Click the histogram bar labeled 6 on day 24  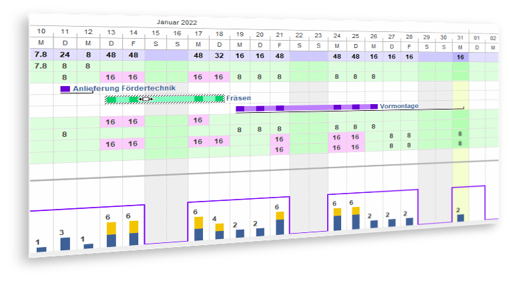[337, 219]
